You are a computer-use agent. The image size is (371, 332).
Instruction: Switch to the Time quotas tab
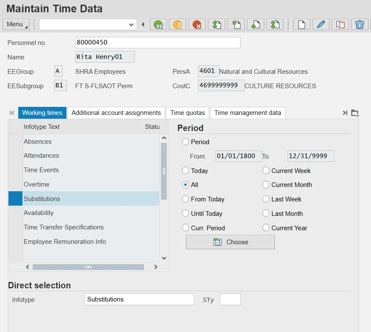188,113
